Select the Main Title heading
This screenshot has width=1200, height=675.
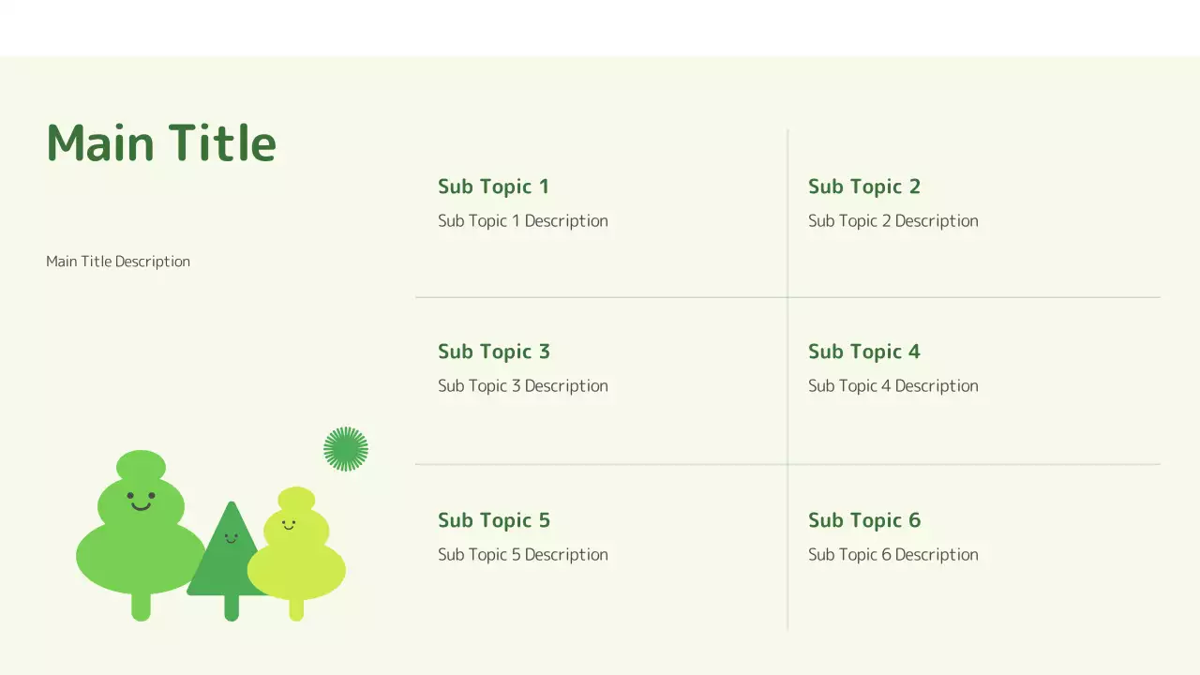click(161, 143)
